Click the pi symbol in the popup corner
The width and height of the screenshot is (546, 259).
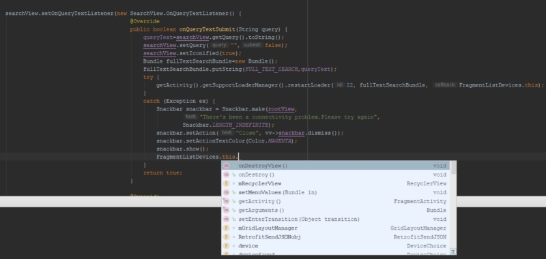click(452, 252)
